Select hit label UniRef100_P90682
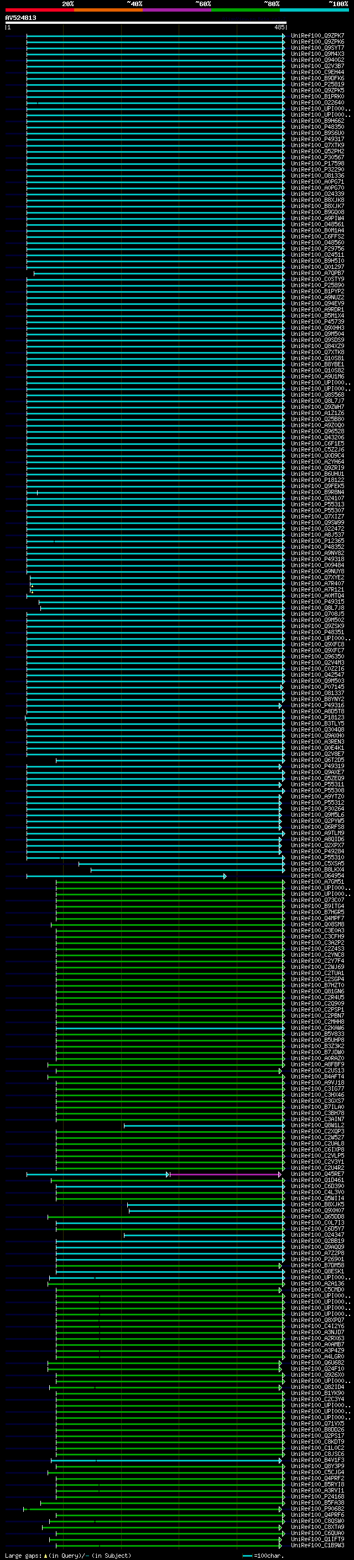The height and width of the screenshot is (1560, 354). tap(317, 1509)
